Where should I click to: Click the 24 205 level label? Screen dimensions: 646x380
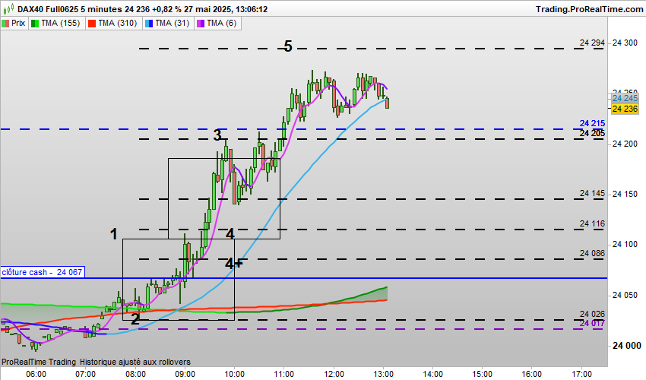tap(592, 133)
